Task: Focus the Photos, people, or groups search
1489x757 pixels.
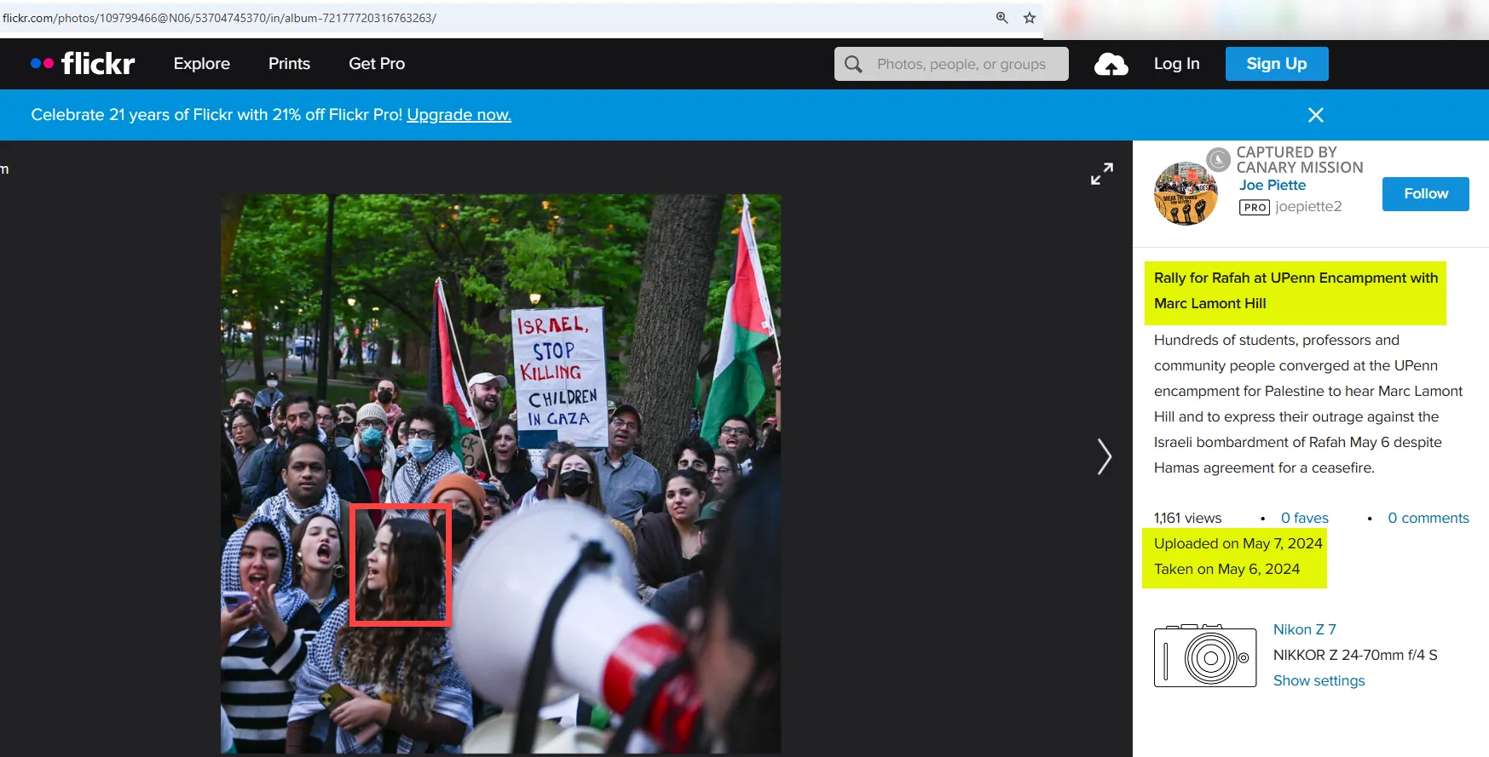Action: 961,64
